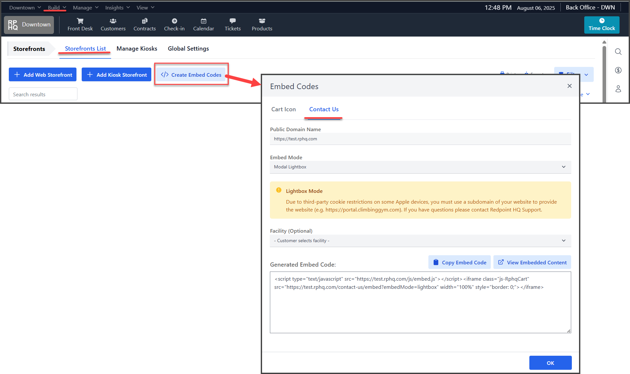This screenshot has height=374, width=630.
Task: Click the dollar sign sidebar icon
Action: pyautogui.click(x=618, y=70)
